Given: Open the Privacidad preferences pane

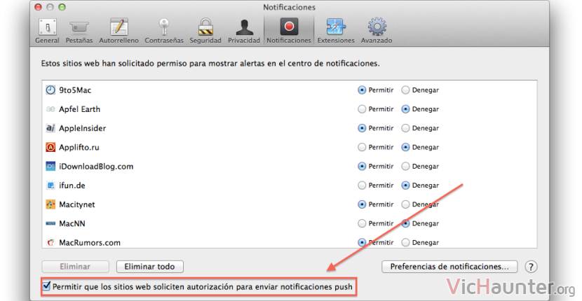Looking at the screenshot, I should coord(244,31).
